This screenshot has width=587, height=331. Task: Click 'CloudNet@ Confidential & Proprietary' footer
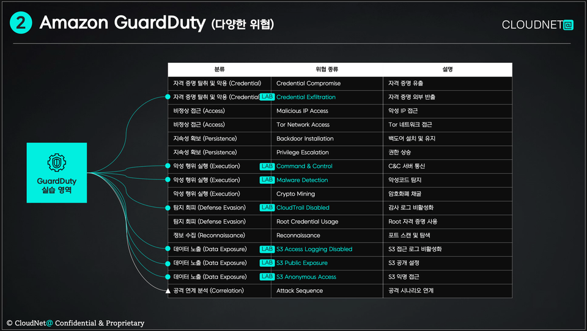pyautogui.click(x=75, y=323)
